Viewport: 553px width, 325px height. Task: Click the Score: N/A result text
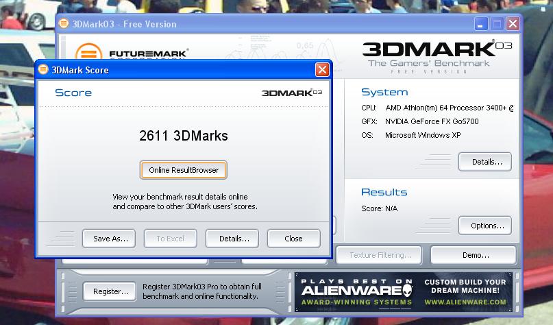[380, 208]
